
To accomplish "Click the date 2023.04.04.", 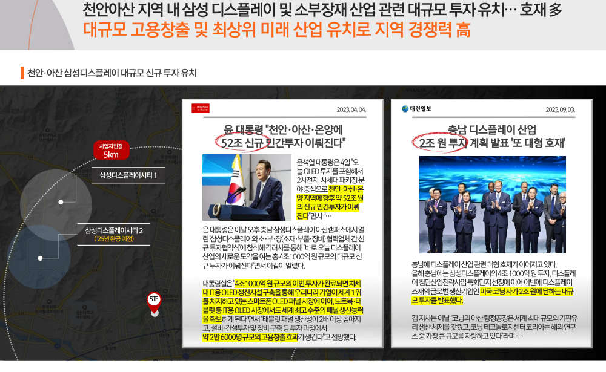I will tap(351, 109).
